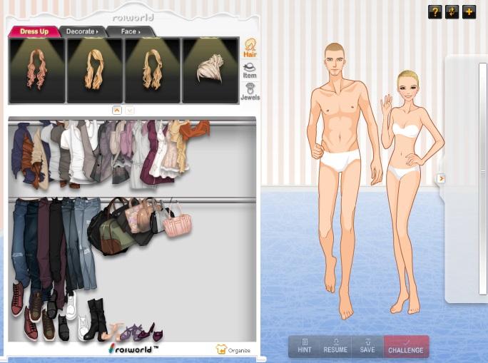Screen dimensions: 488x363
Task: Click the question mark help icon
Action: click(x=434, y=11)
